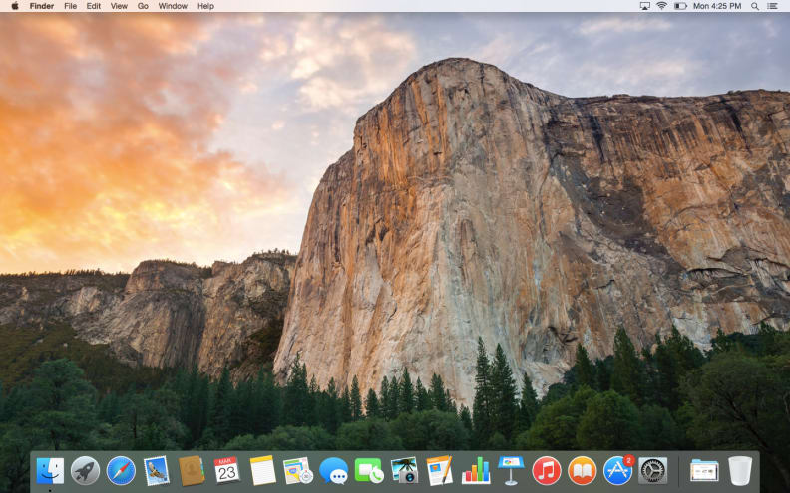Open the Finder menu

point(42,6)
